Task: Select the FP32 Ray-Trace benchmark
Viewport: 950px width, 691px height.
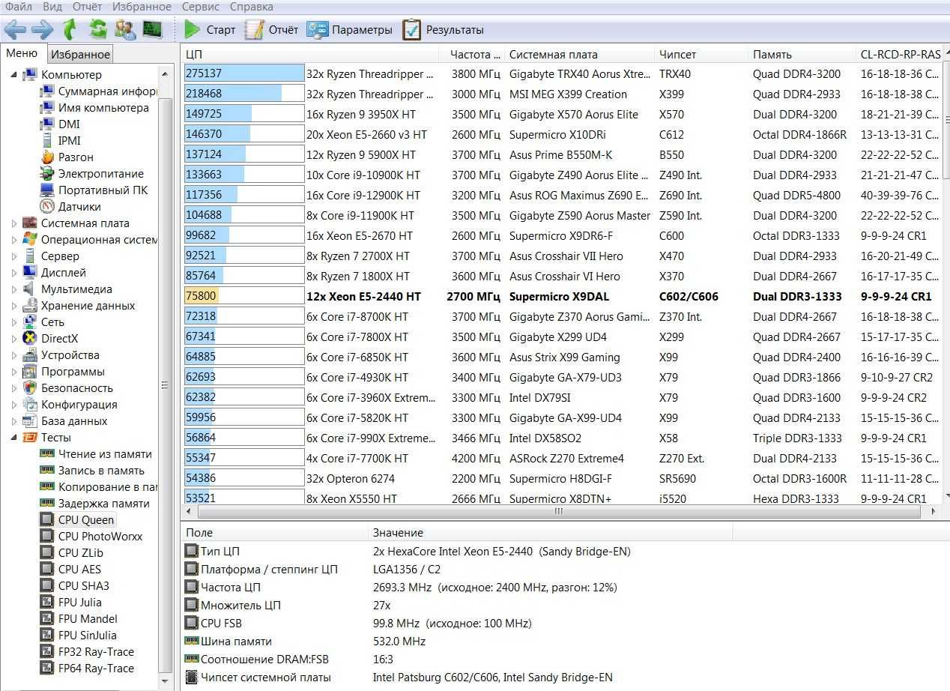Action: pyautogui.click(x=87, y=652)
